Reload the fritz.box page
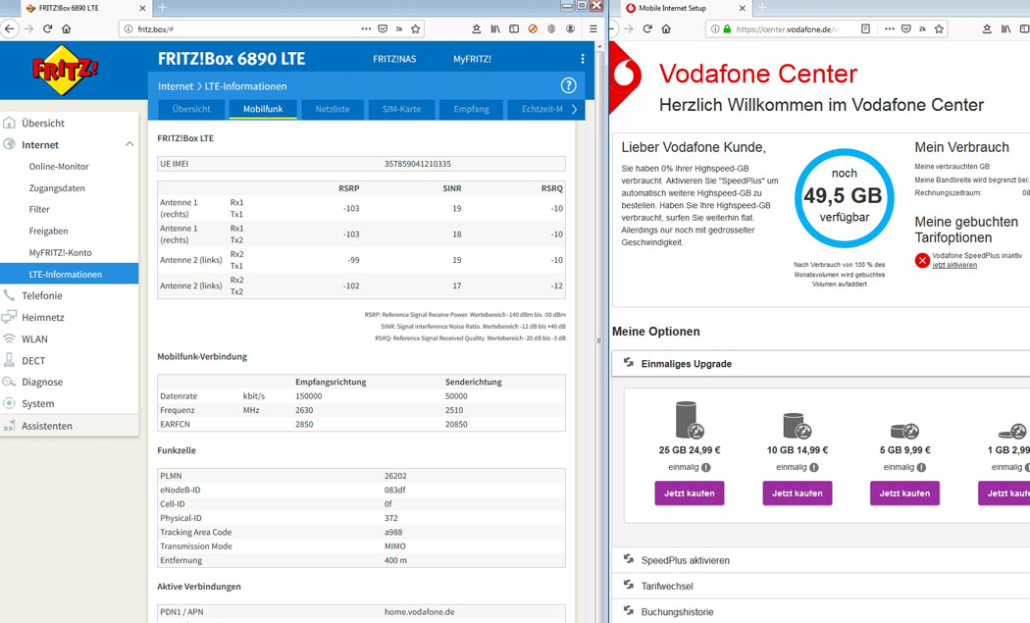This screenshot has height=623, width=1030. coord(47,28)
